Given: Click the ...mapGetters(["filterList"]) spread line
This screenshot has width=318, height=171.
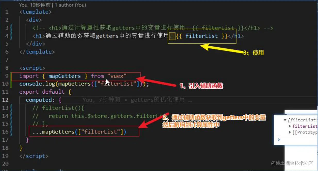Looking at the screenshot, I should coord(79,132).
